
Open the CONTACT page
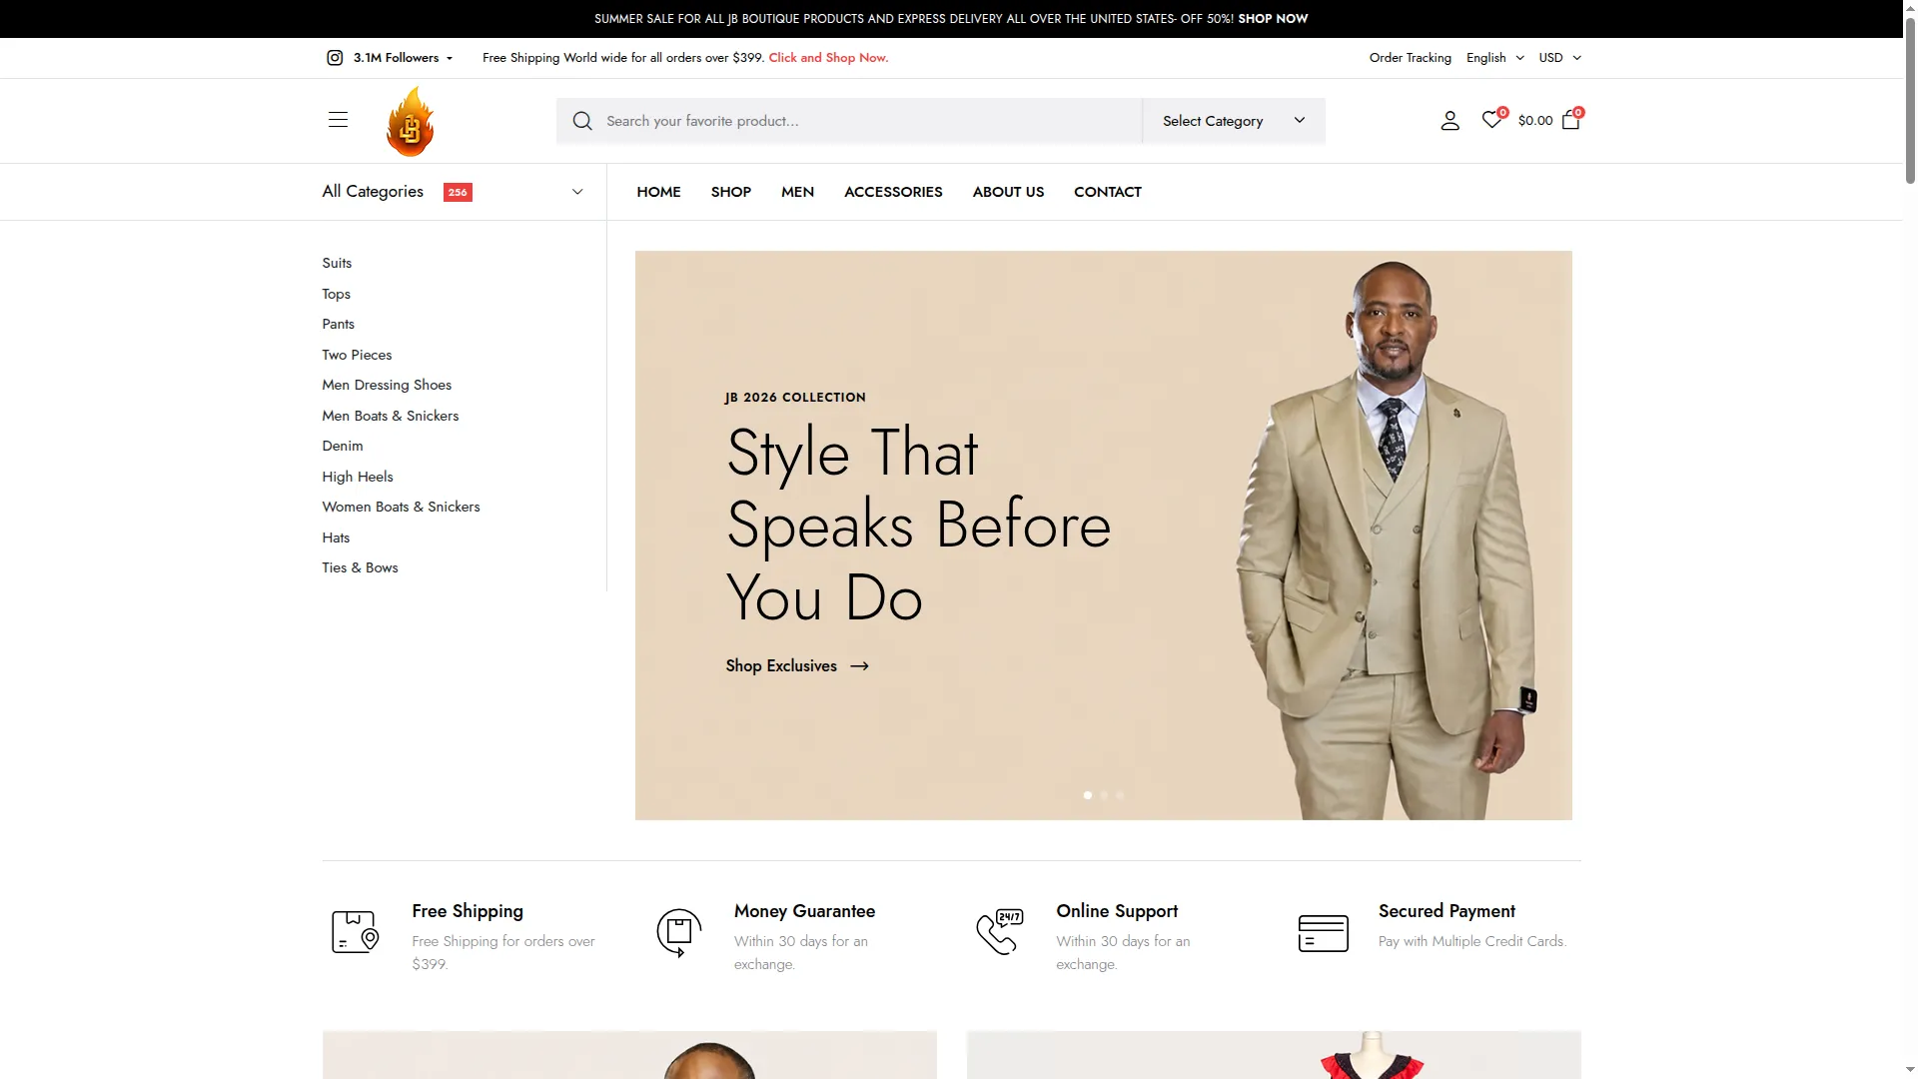point(1107,192)
